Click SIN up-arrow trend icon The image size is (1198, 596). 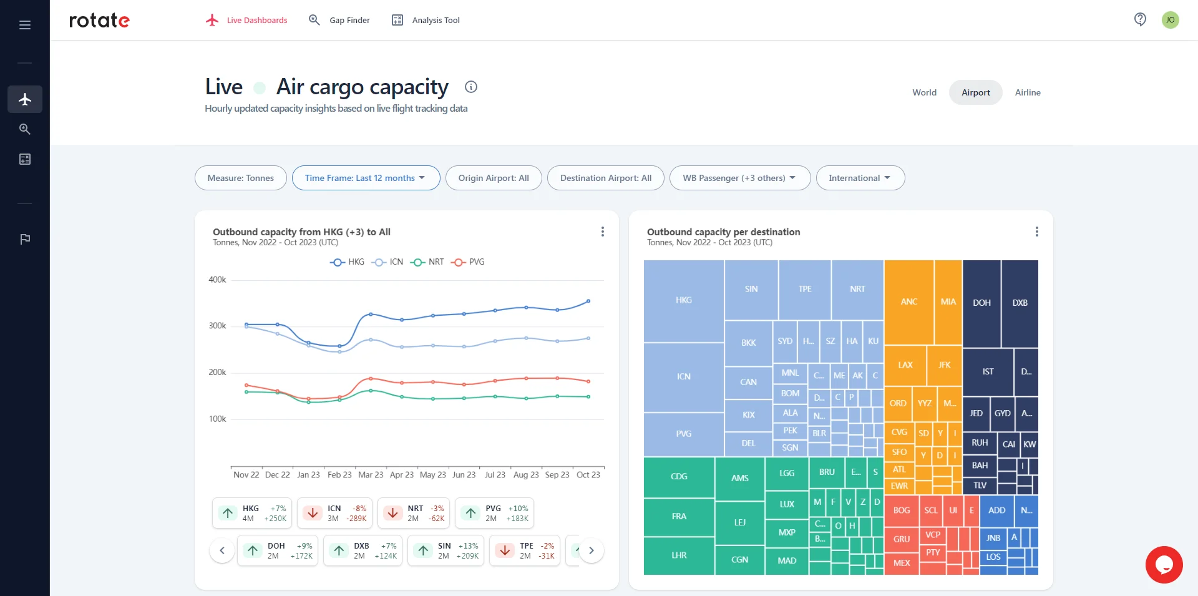click(423, 550)
